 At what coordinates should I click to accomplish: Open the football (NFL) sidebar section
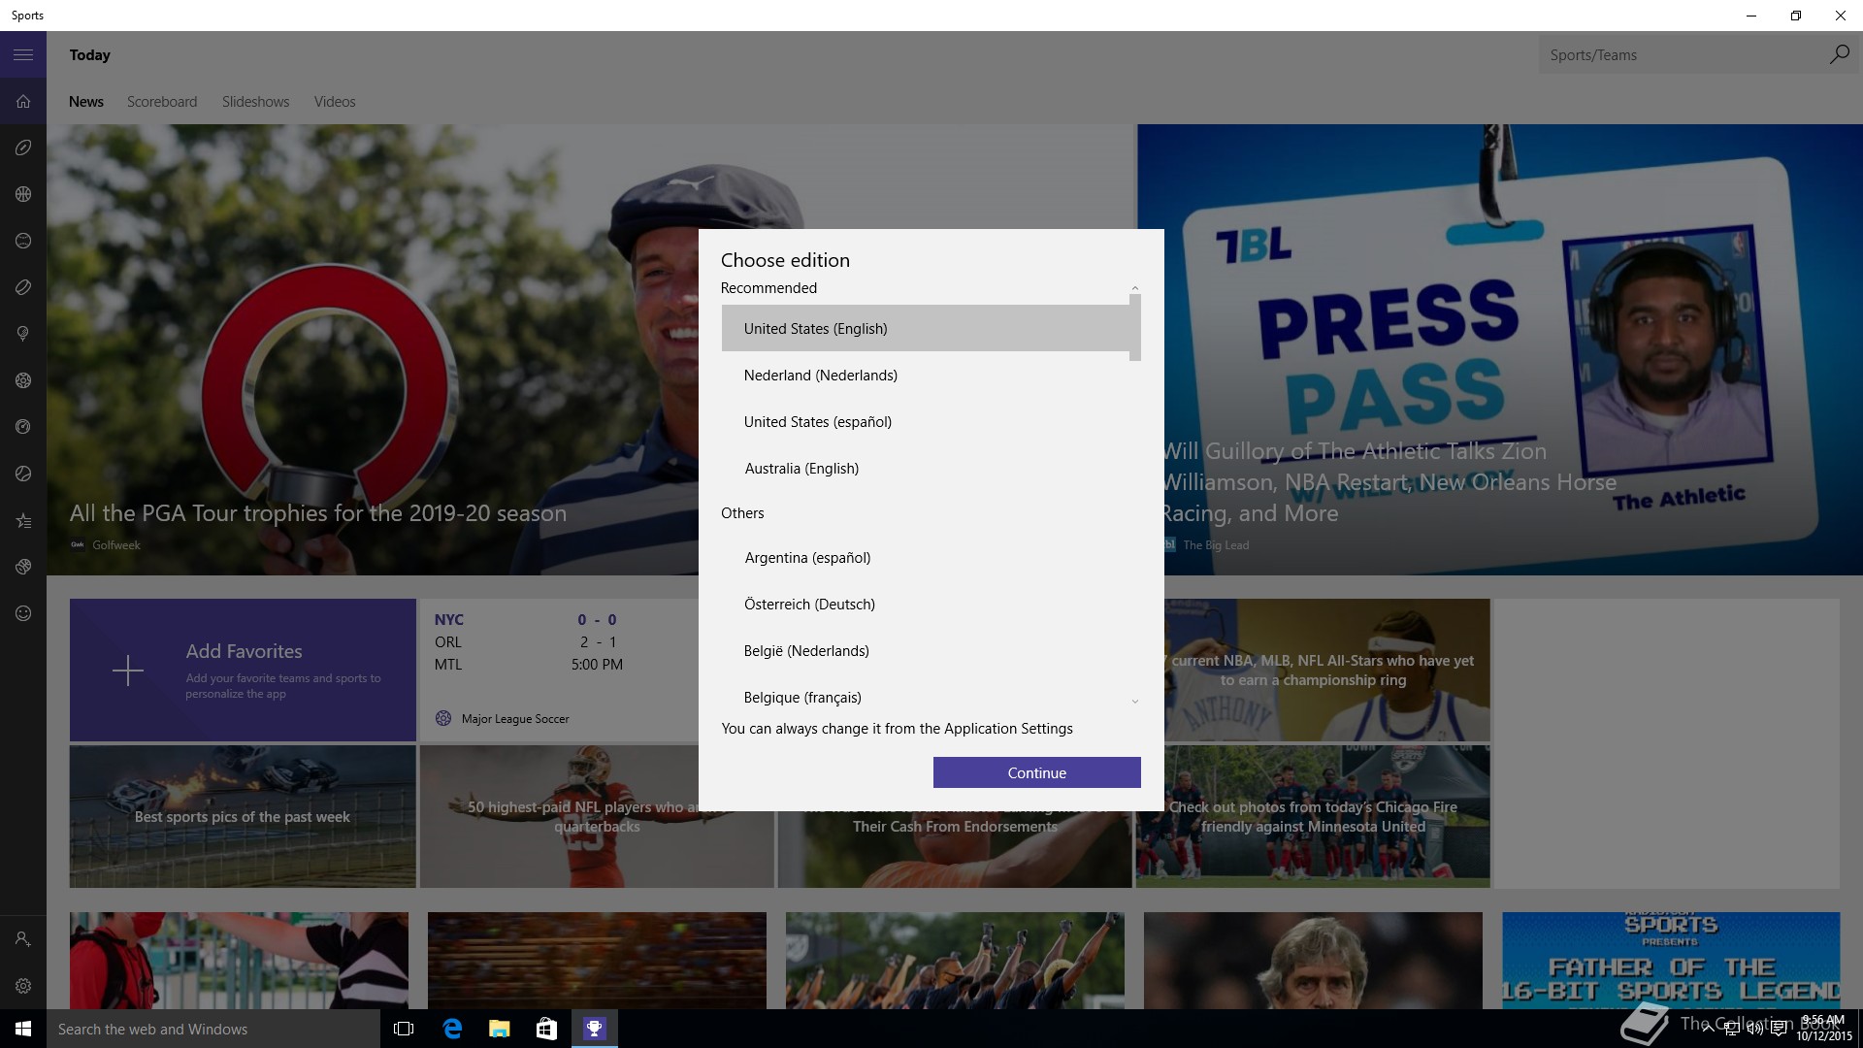(23, 147)
